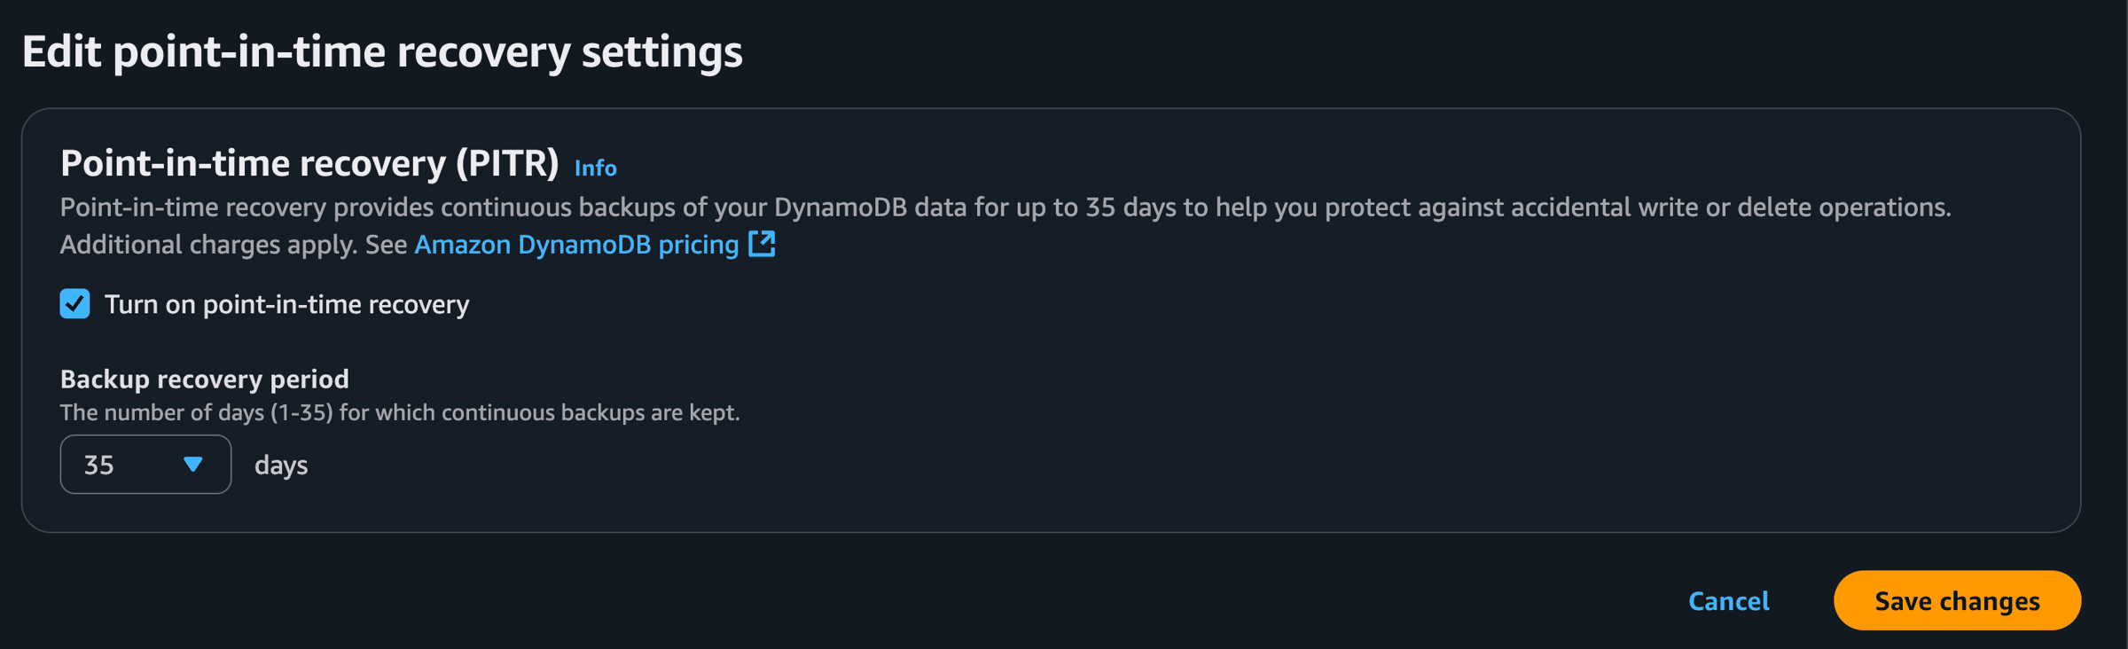Click the helper text about days (1-35)
This screenshot has width=2128, height=649.
coord(400,412)
